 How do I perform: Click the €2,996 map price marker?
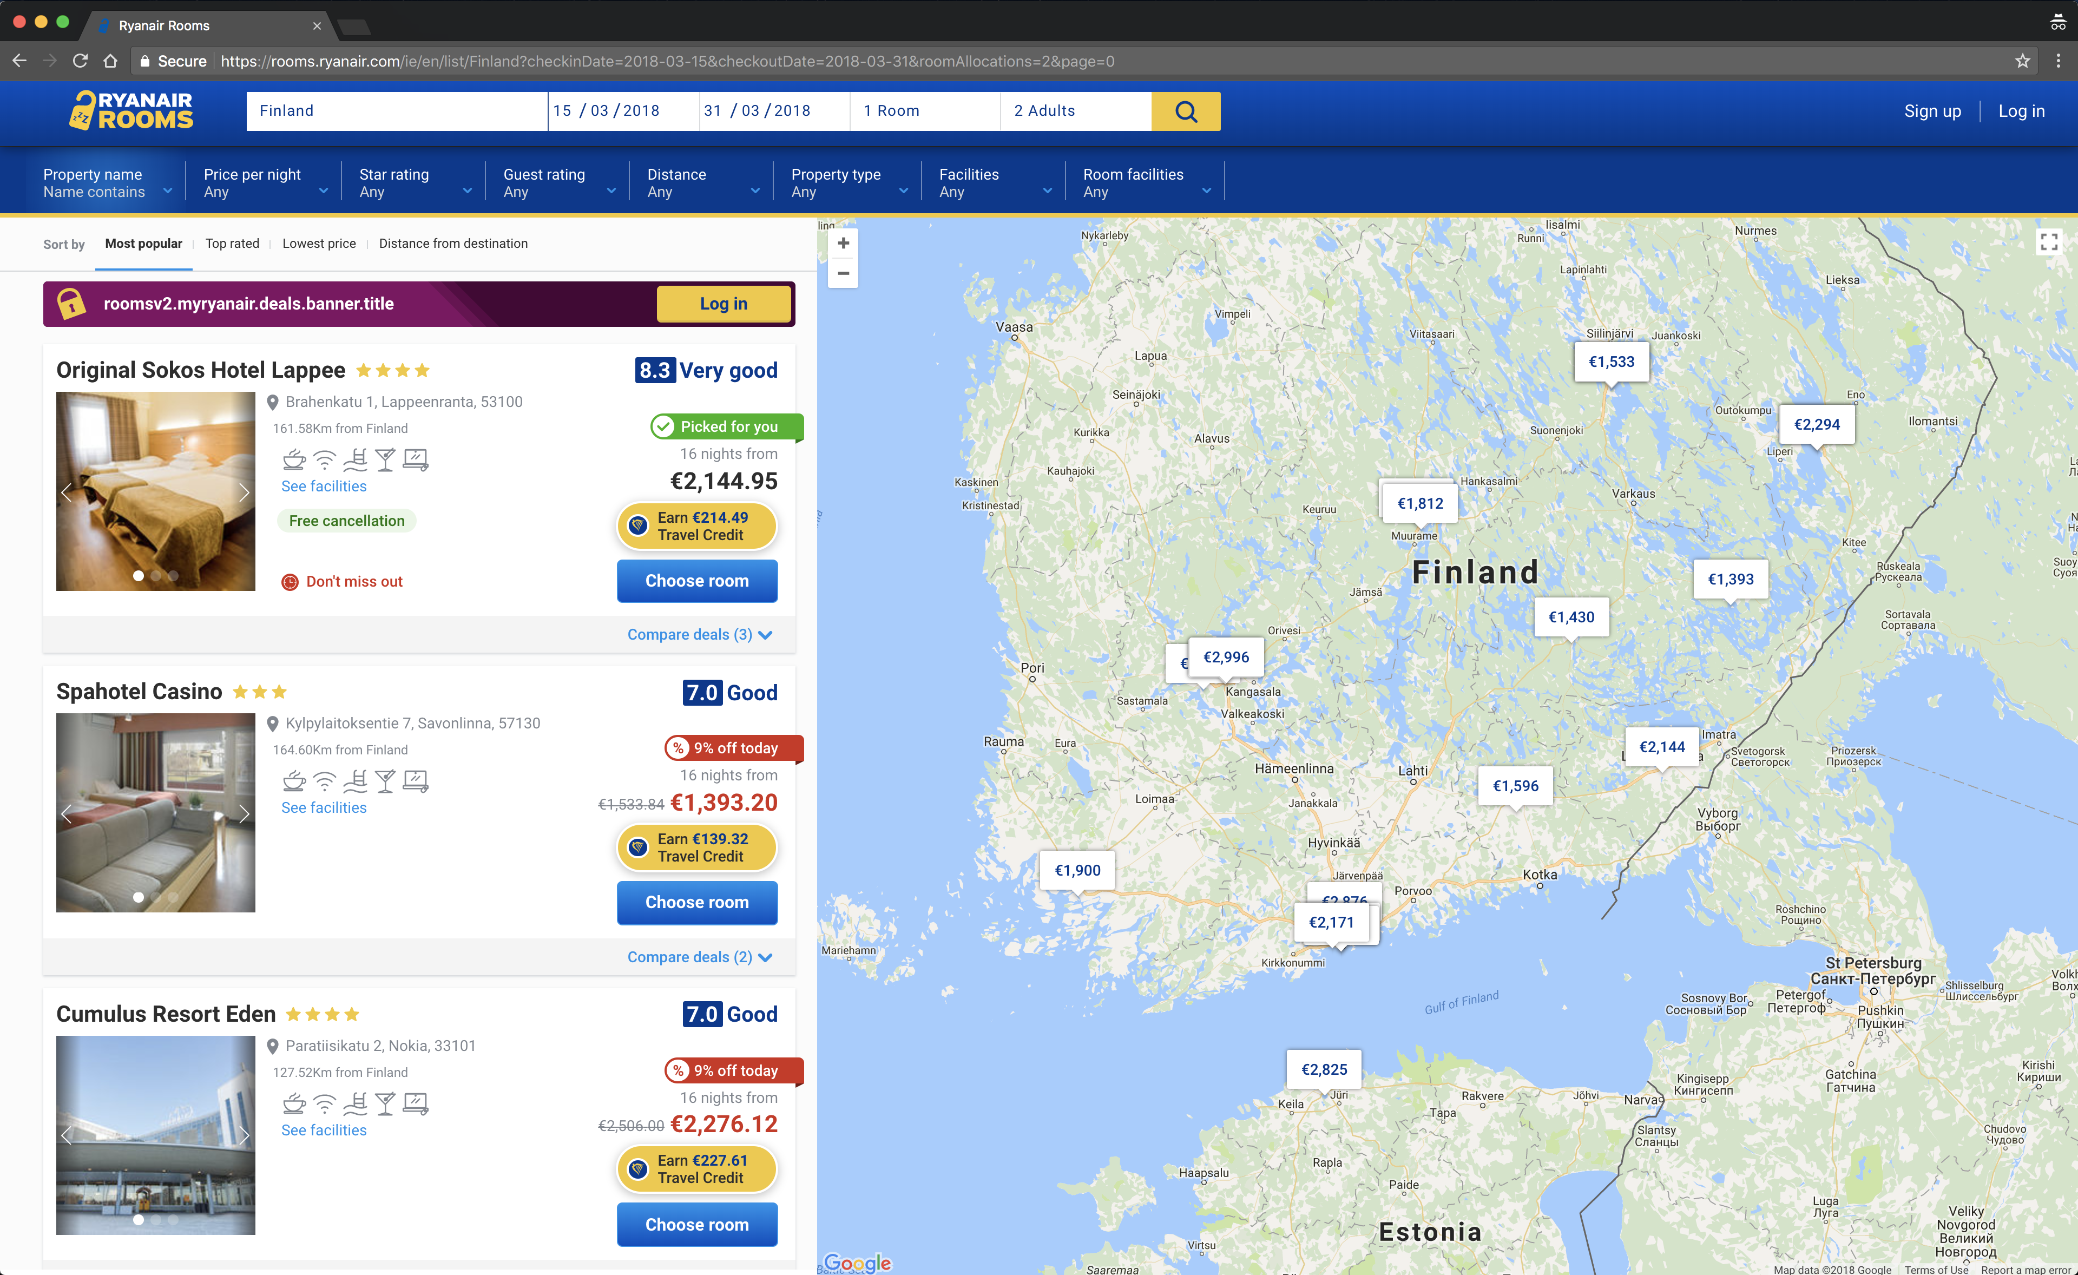click(1225, 658)
